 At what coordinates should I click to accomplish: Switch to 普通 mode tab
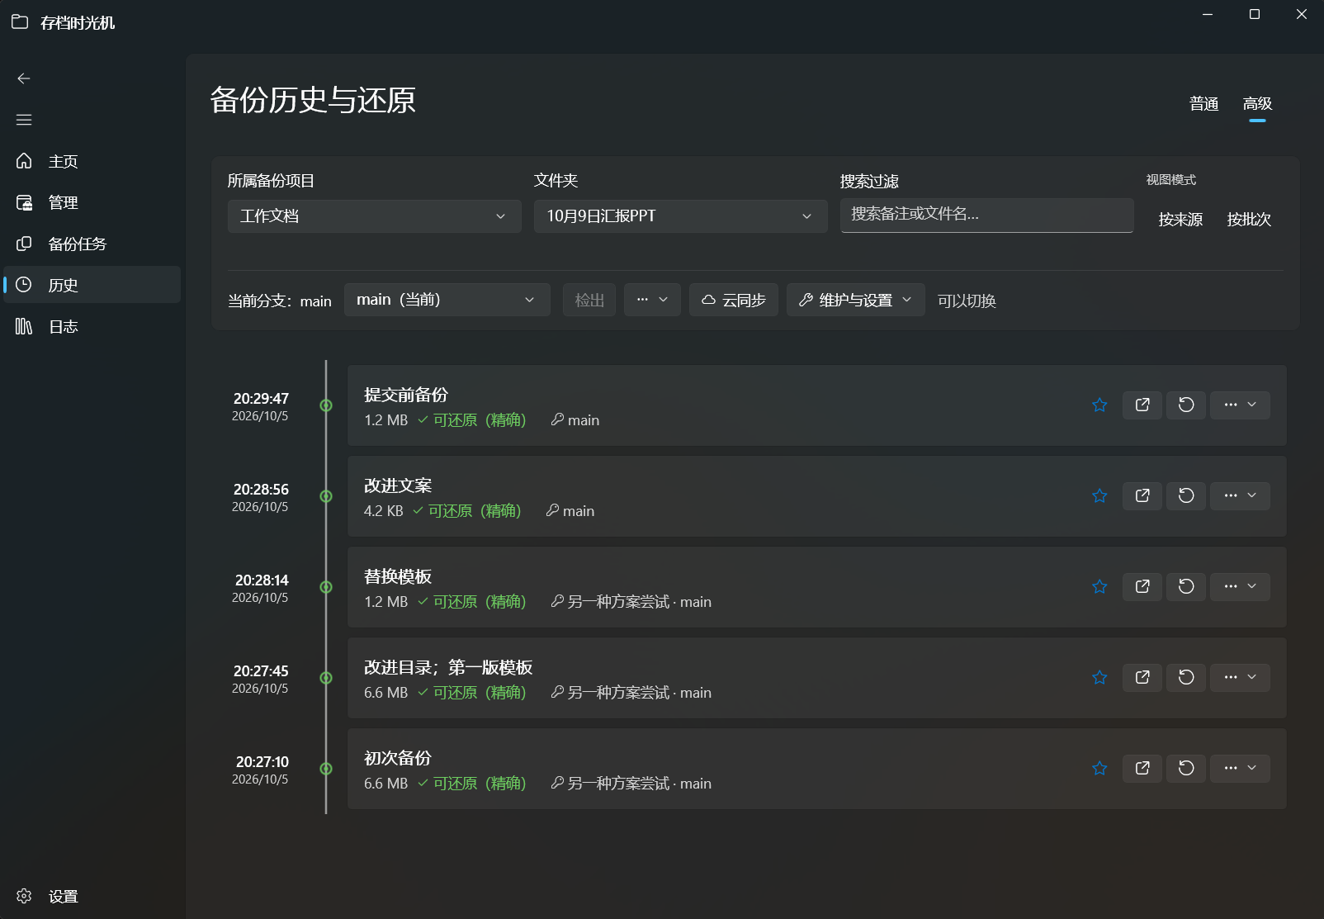[x=1203, y=104]
